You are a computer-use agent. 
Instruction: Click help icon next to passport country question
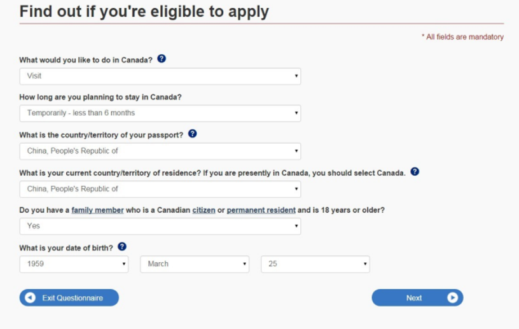(193, 134)
